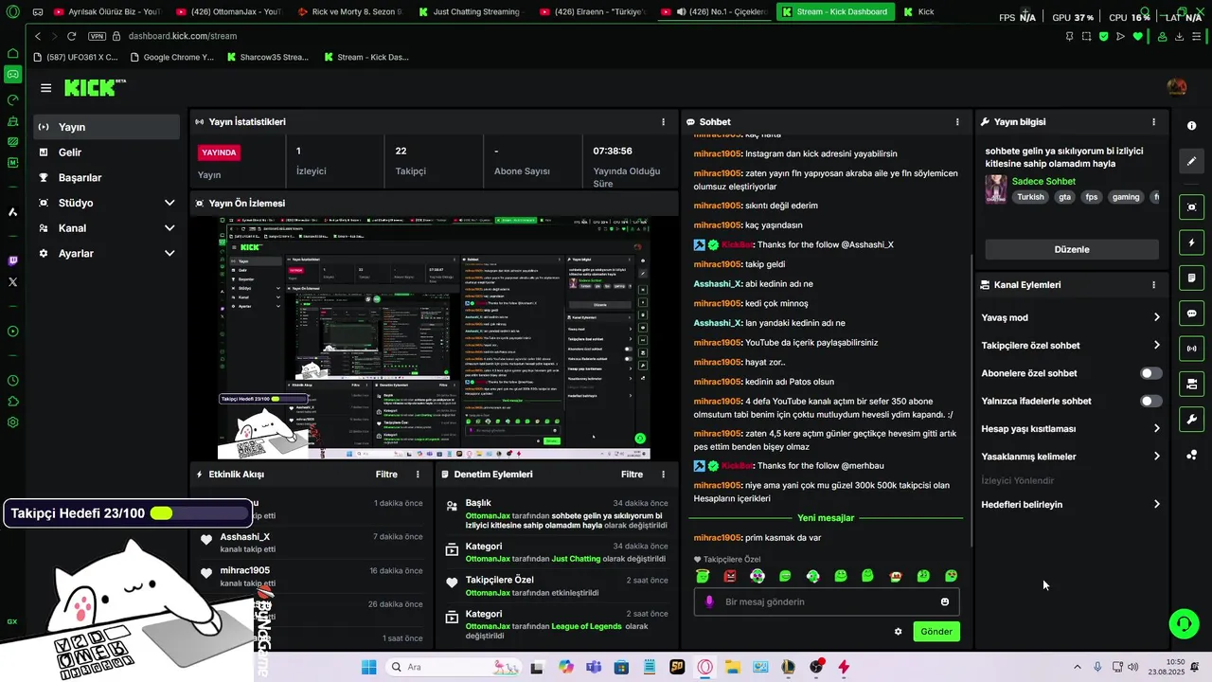Click the info icon in right rail
1212x682 pixels.
(x=1191, y=126)
